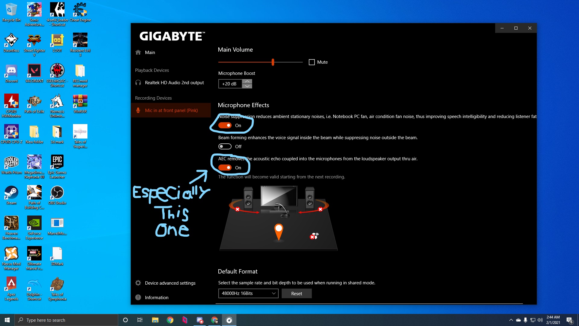Open Task View on the taskbar

coord(140,320)
